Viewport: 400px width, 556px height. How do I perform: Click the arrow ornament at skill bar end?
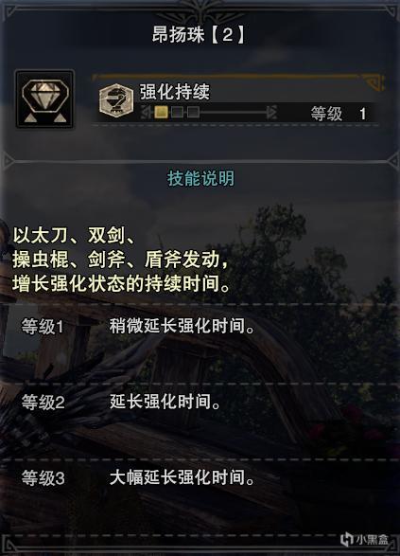271,113
